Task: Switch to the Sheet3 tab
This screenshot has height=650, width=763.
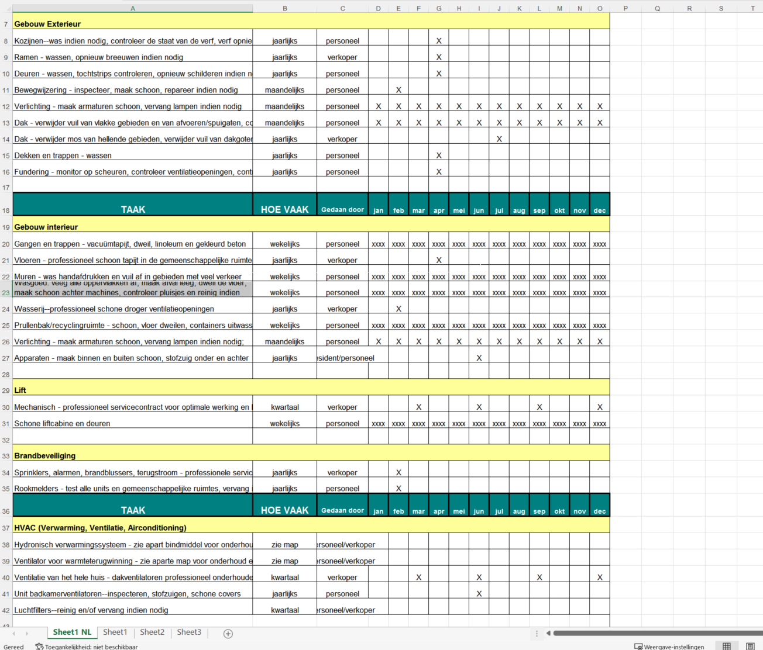Action: (189, 632)
